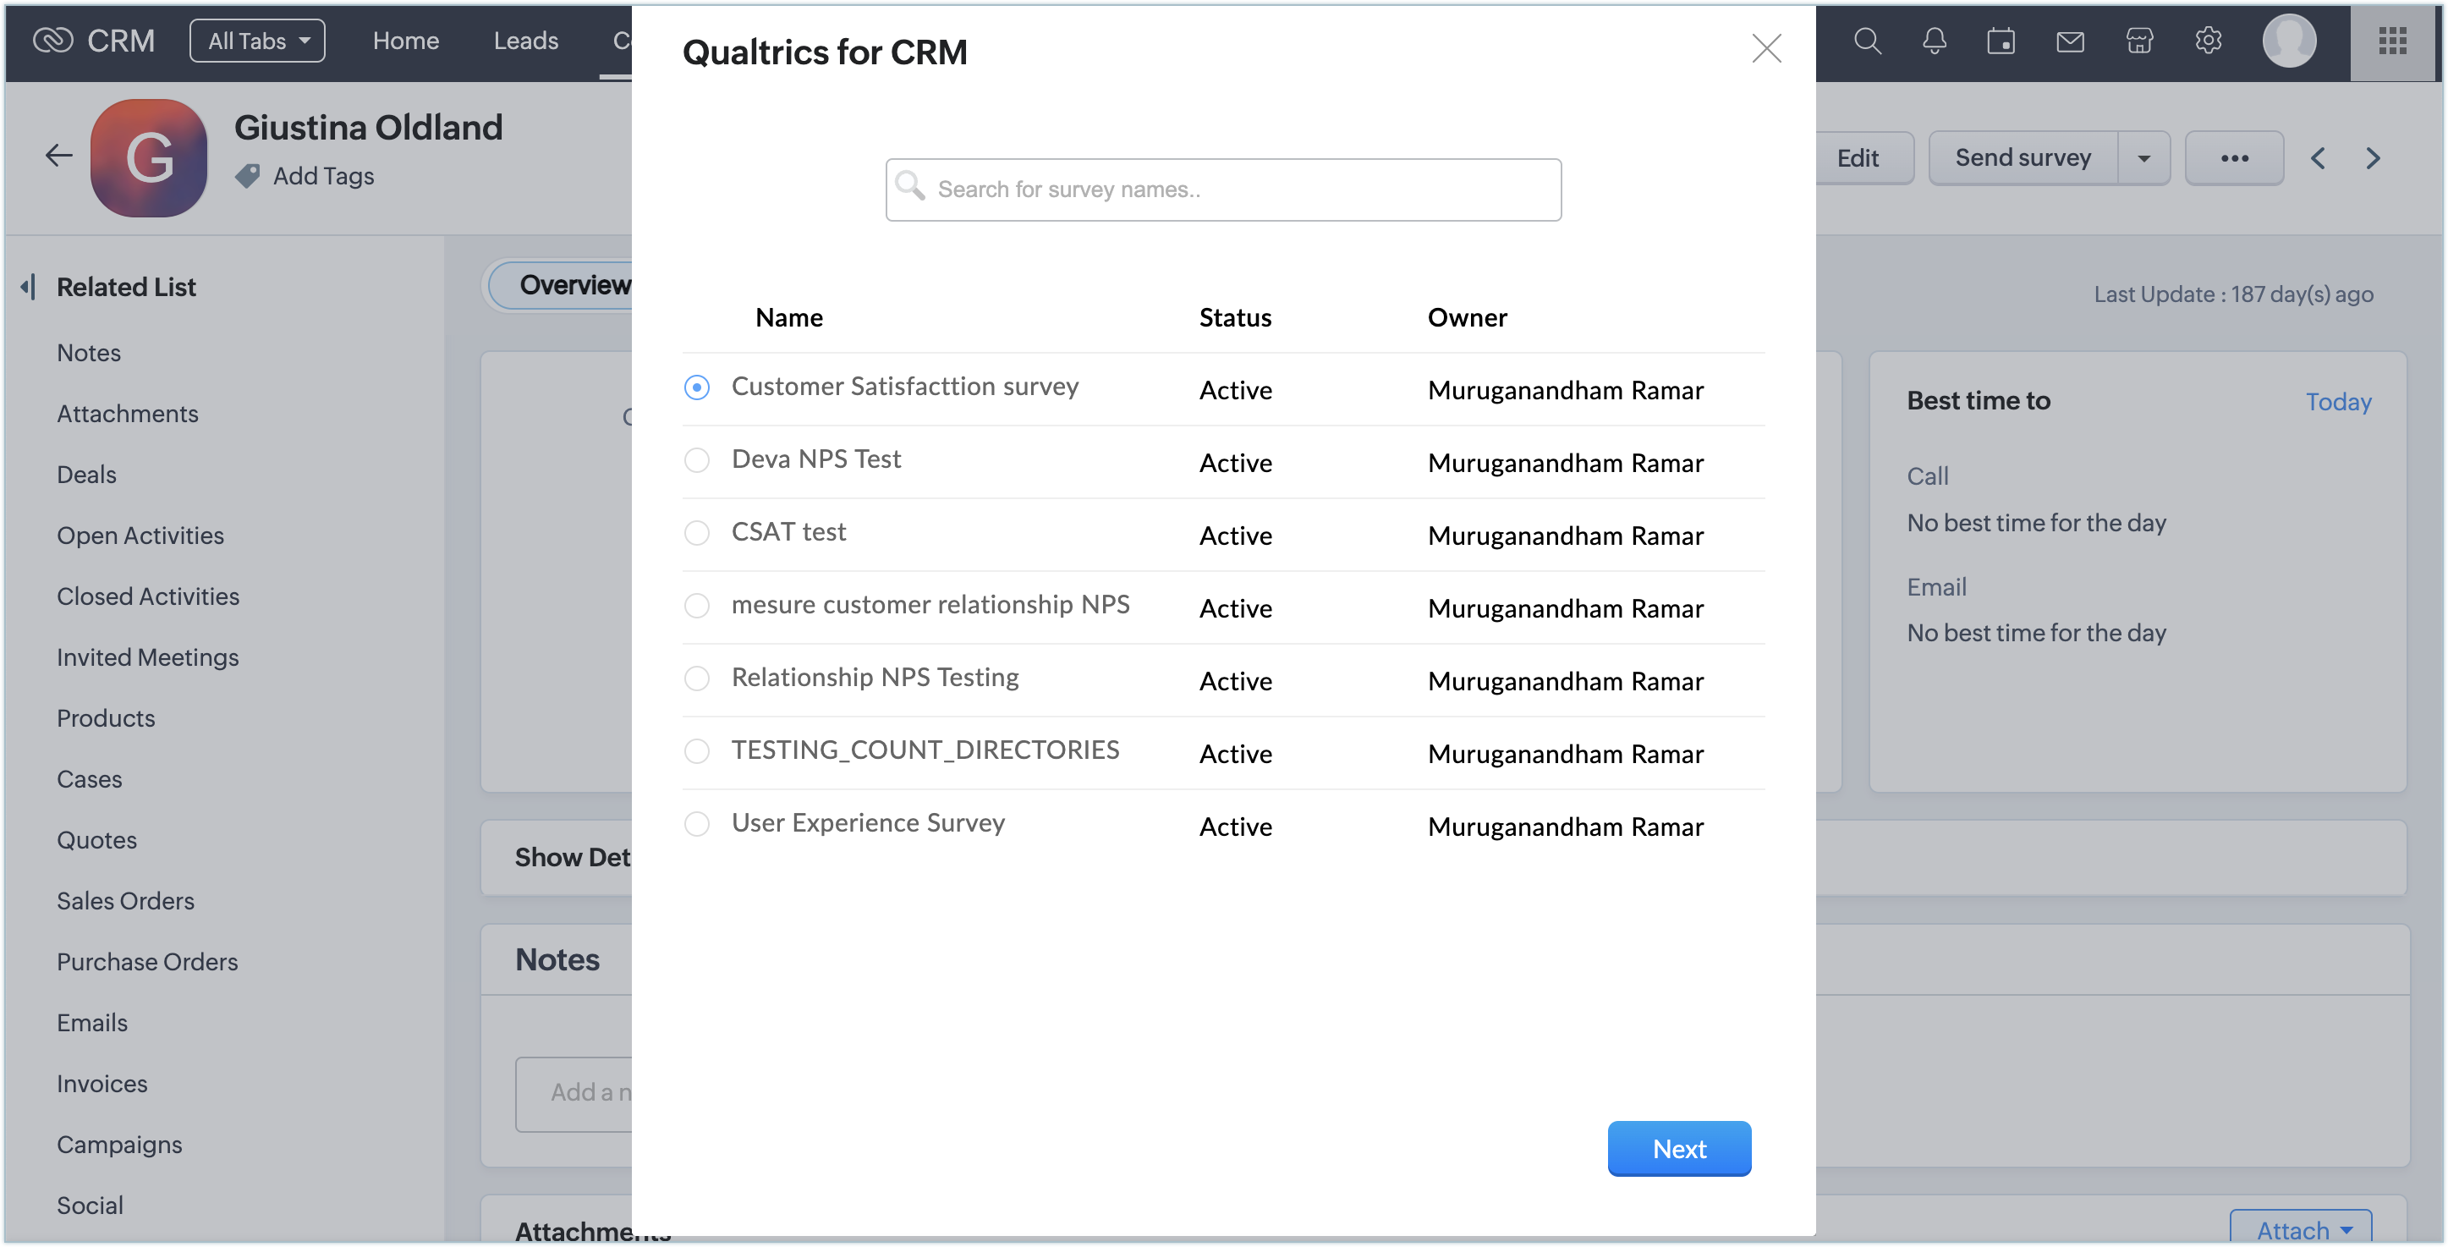
Task: Select the Deva NPS Test radio button
Action: pyautogui.click(x=696, y=460)
